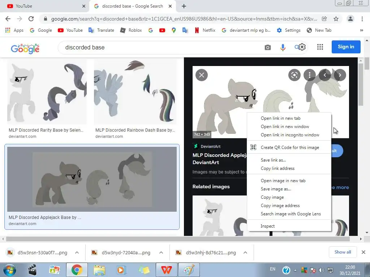Click the share page icon in address bar
The height and width of the screenshot is (277, 370).
[x=324, y=19]
